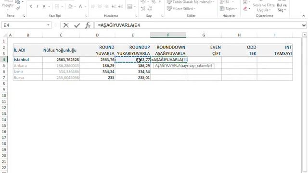Open Sırala ve Filtre Uygula menu
308x173 pixels.
click(x=264, y=8)
